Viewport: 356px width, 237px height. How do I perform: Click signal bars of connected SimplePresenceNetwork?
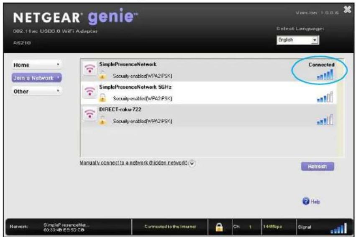tap(325, 75)
